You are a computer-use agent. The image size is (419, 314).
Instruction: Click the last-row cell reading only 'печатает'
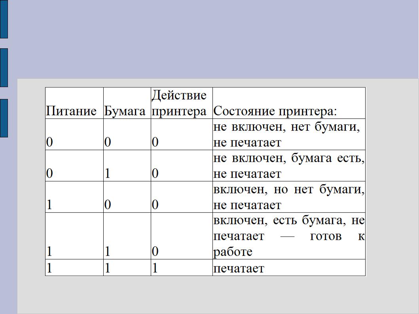289,267
